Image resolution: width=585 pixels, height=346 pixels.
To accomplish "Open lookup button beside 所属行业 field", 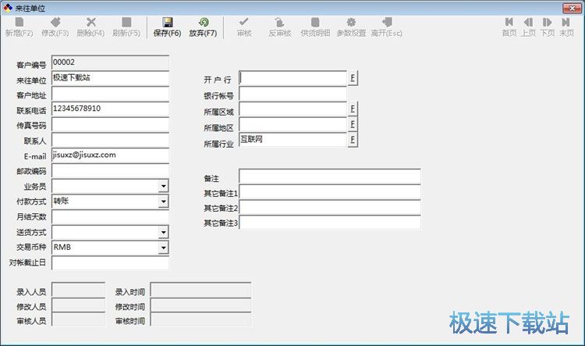I will pos(353,139).
